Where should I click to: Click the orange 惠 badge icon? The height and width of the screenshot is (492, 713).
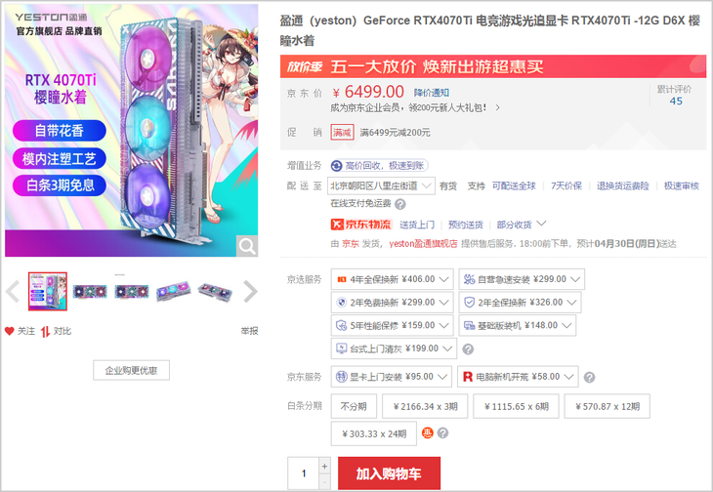coord(428,433)
